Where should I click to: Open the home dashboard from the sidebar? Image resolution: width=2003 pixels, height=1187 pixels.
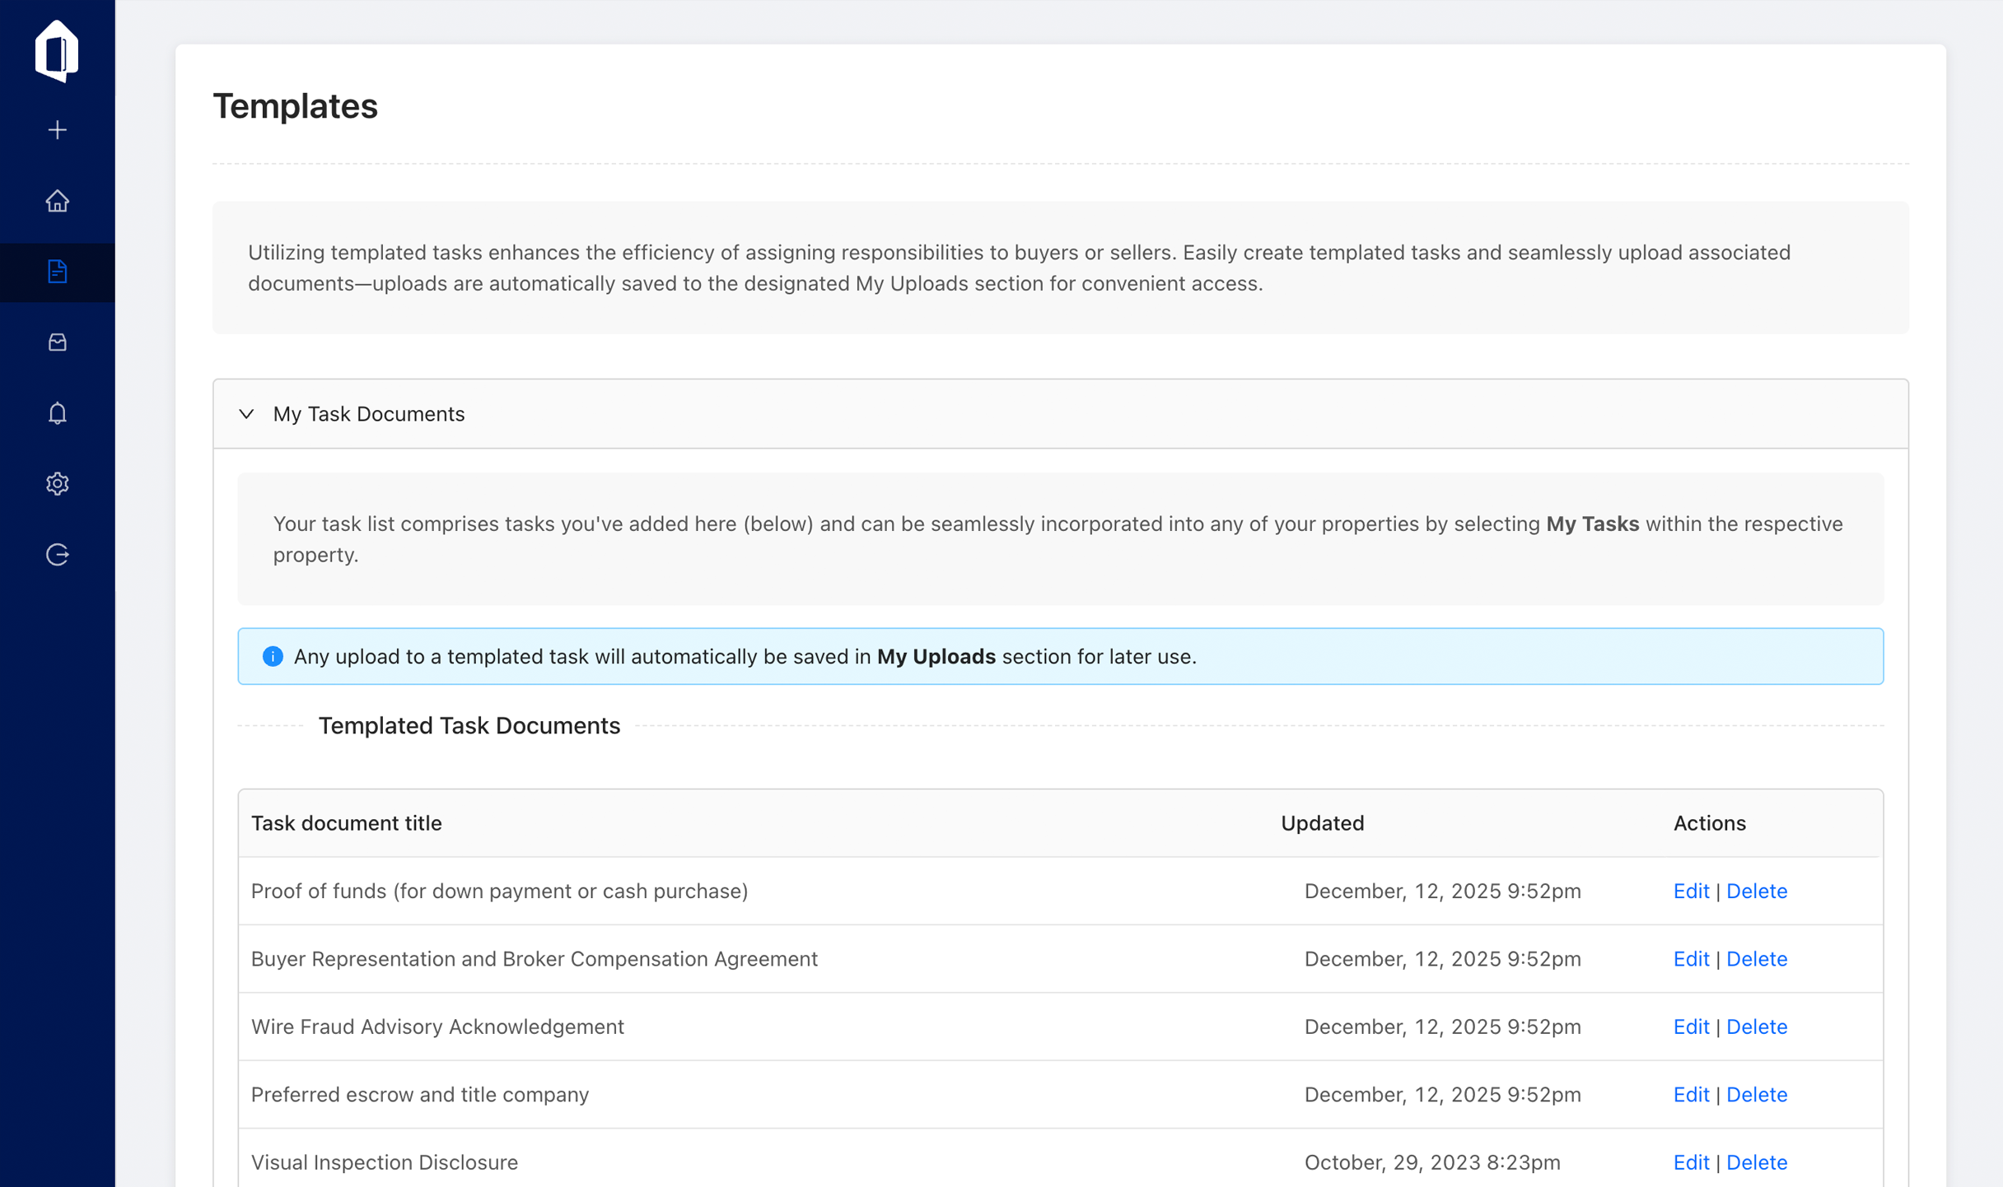pos(57,201)
